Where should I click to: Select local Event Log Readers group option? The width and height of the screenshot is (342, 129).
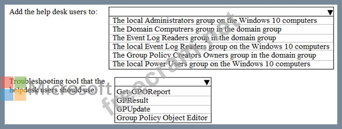(x=221, y=46)
